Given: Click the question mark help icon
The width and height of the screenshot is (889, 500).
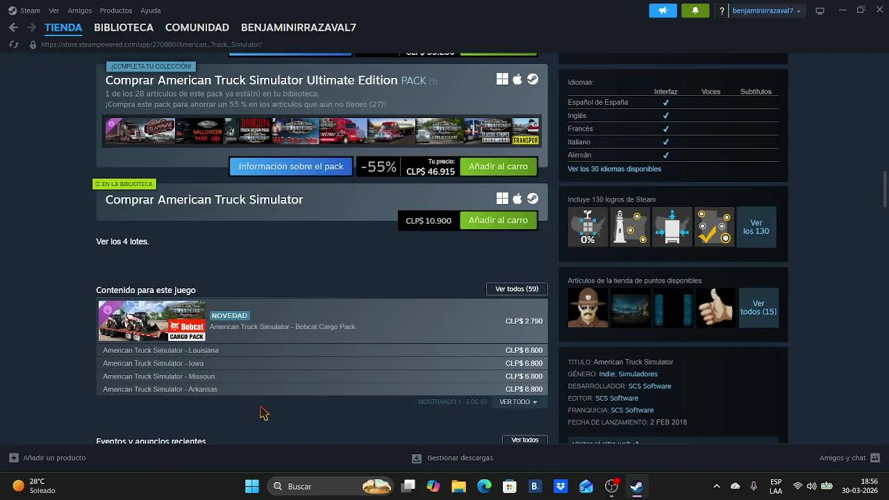Looking at the screenshot, I should (x=722, y=10).
